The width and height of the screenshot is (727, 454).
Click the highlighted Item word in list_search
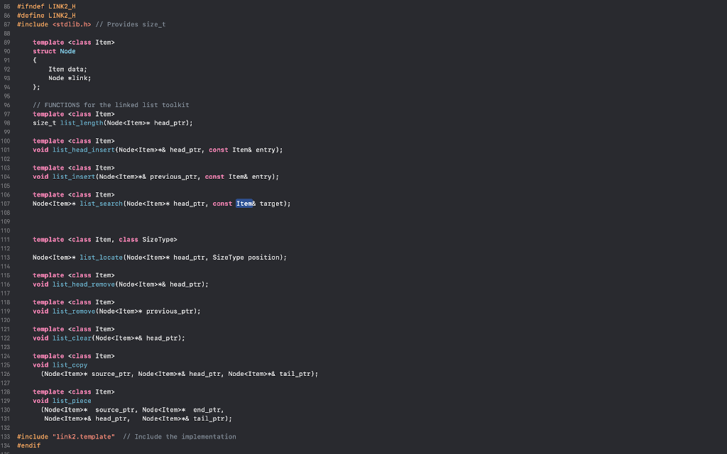coord(244,204)
